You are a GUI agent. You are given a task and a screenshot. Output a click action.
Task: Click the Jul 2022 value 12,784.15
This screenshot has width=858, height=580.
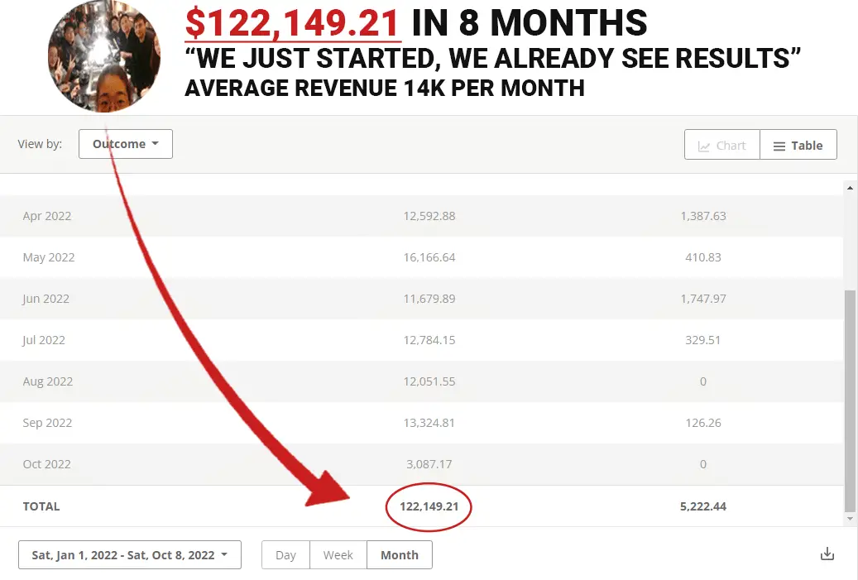point(429,340)
